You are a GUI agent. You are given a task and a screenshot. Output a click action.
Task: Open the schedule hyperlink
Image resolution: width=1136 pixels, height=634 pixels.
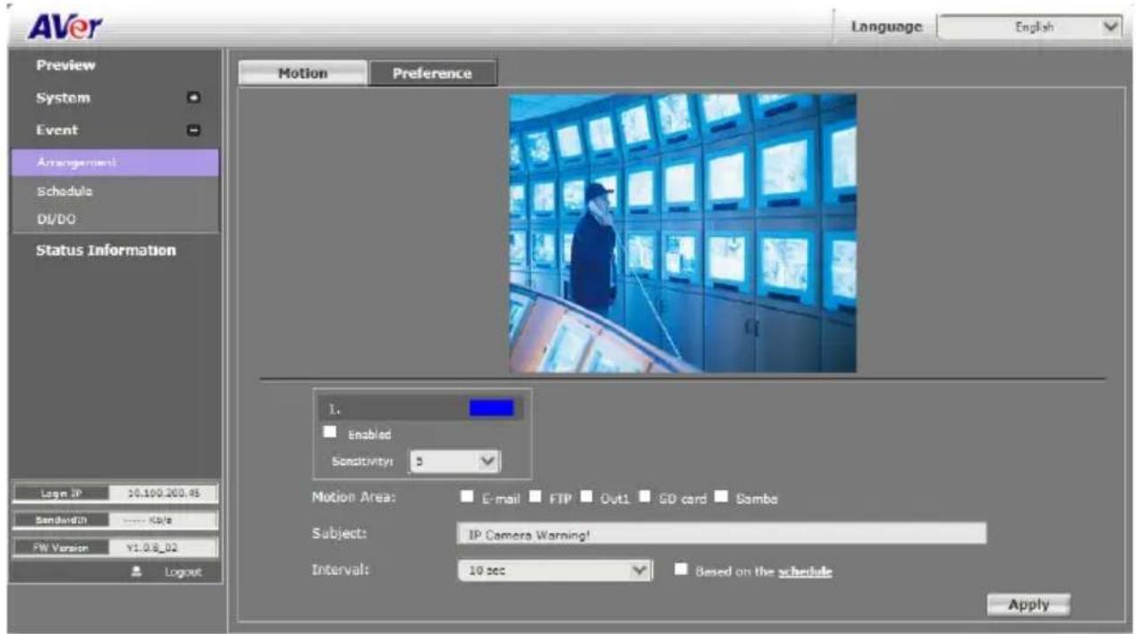click(806, 571)
